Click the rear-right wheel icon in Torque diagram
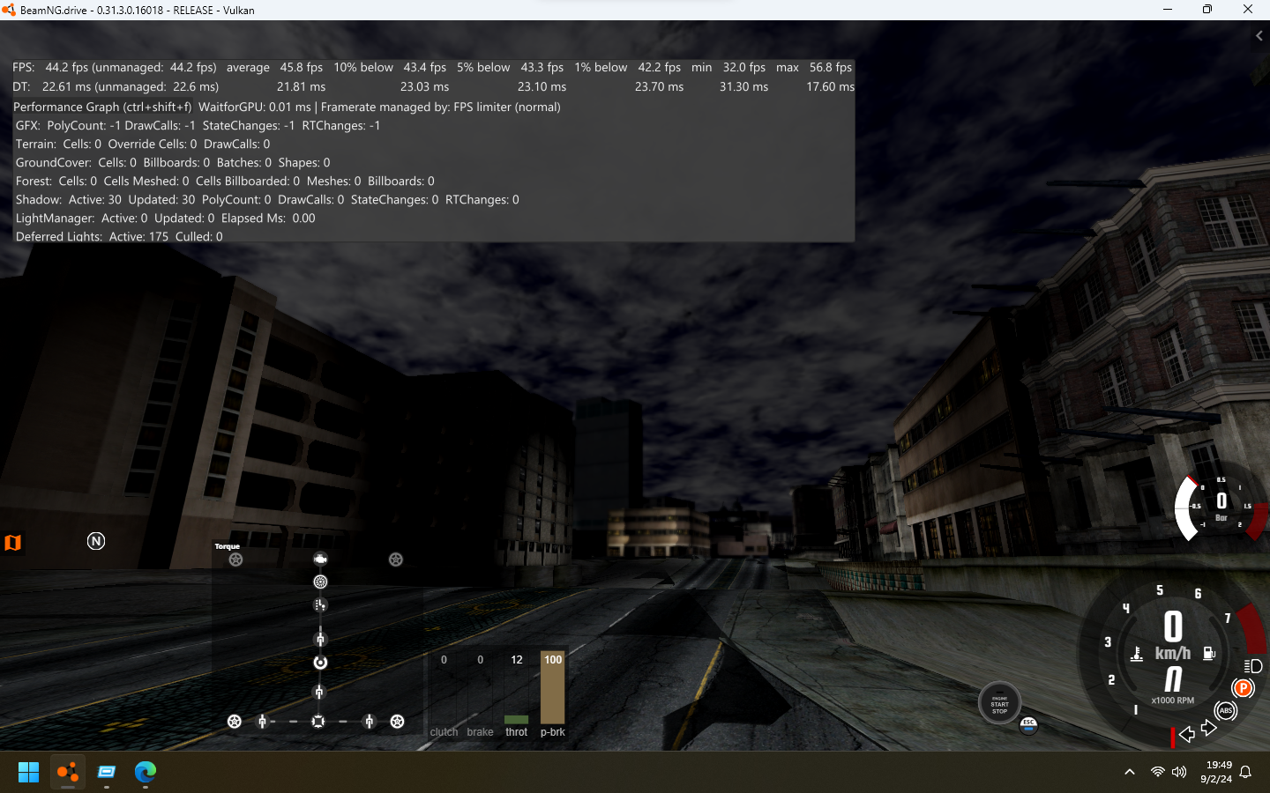 [x=398, y=722]
